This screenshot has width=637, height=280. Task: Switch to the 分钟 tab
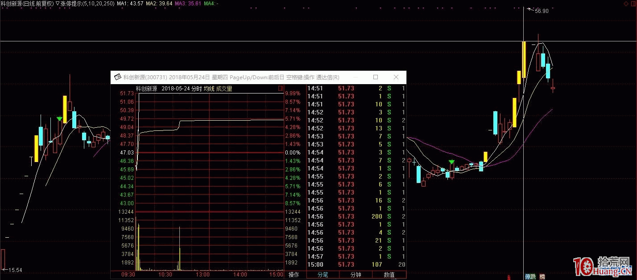(356, 275)
